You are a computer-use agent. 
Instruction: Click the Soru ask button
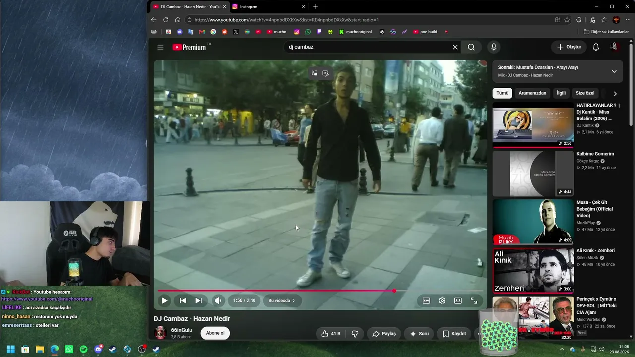tap(419, 334)
